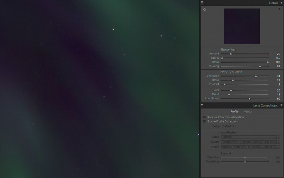
Task: Click the Sharpening Radius value field
Action: [278, 58]
